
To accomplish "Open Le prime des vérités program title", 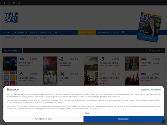I will tap(150, 78).
